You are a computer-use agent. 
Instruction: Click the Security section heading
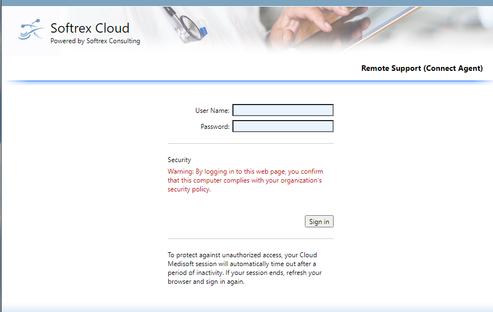coord(179,160)
